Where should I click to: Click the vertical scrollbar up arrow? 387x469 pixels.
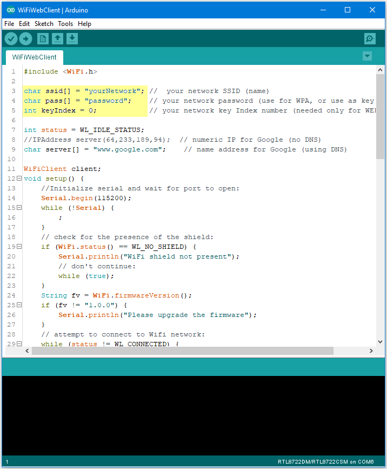coord(380,70)
